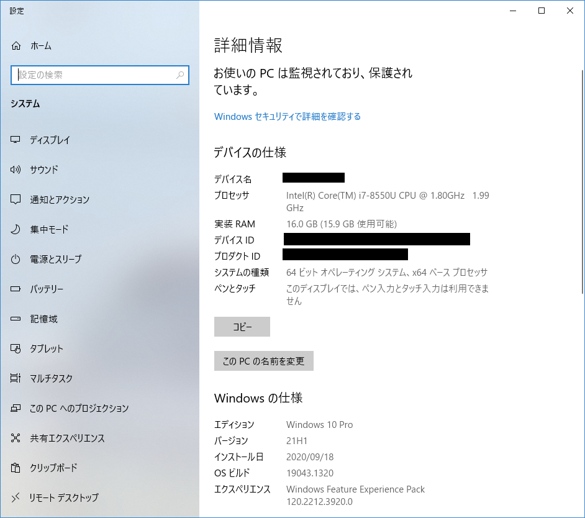Open Windows セキュリティで詳細を確認する link

click(287, 117)
